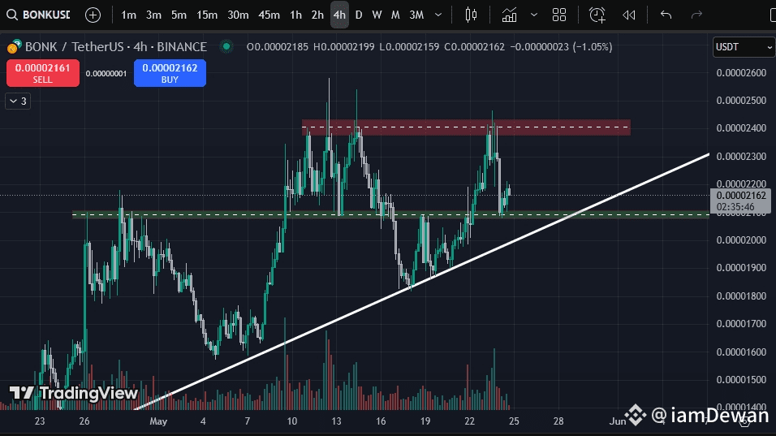Add a symbol to compare
The image size is (776, 436).
[x=93, y=15]
